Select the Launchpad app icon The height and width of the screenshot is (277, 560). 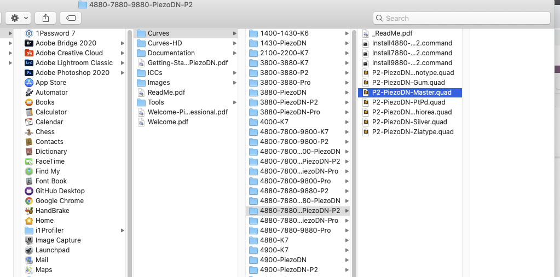pos(29,250)
